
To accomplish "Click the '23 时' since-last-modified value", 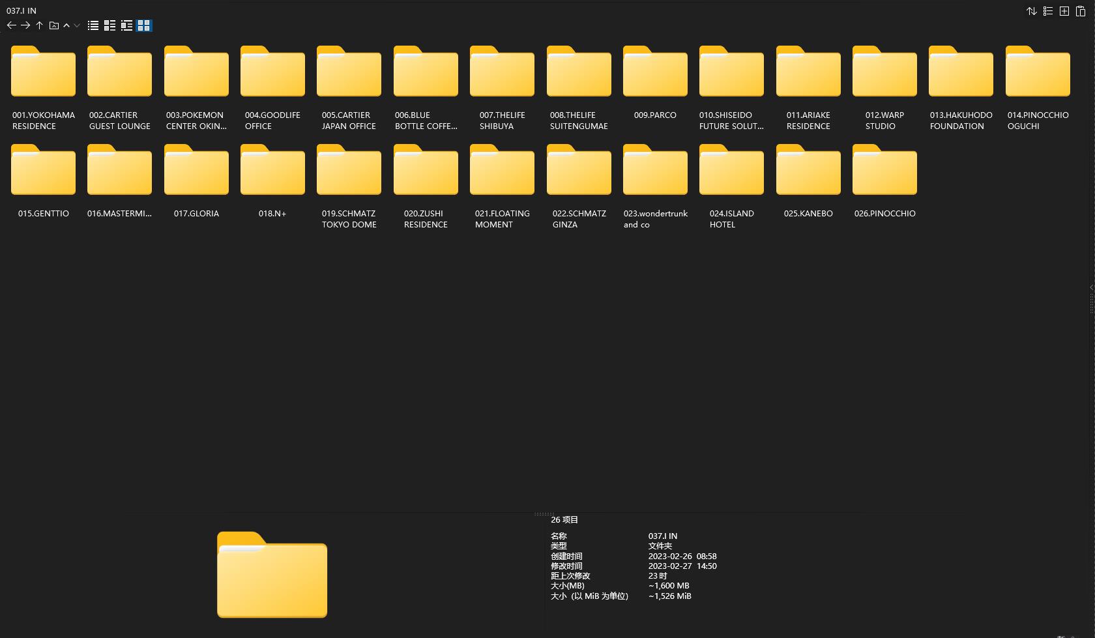I will (x=658, y=576).
